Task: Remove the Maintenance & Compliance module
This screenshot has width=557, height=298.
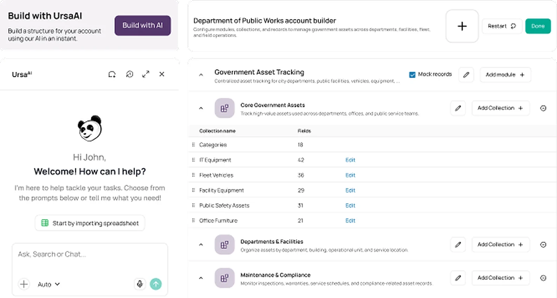Action: (543, 278)
